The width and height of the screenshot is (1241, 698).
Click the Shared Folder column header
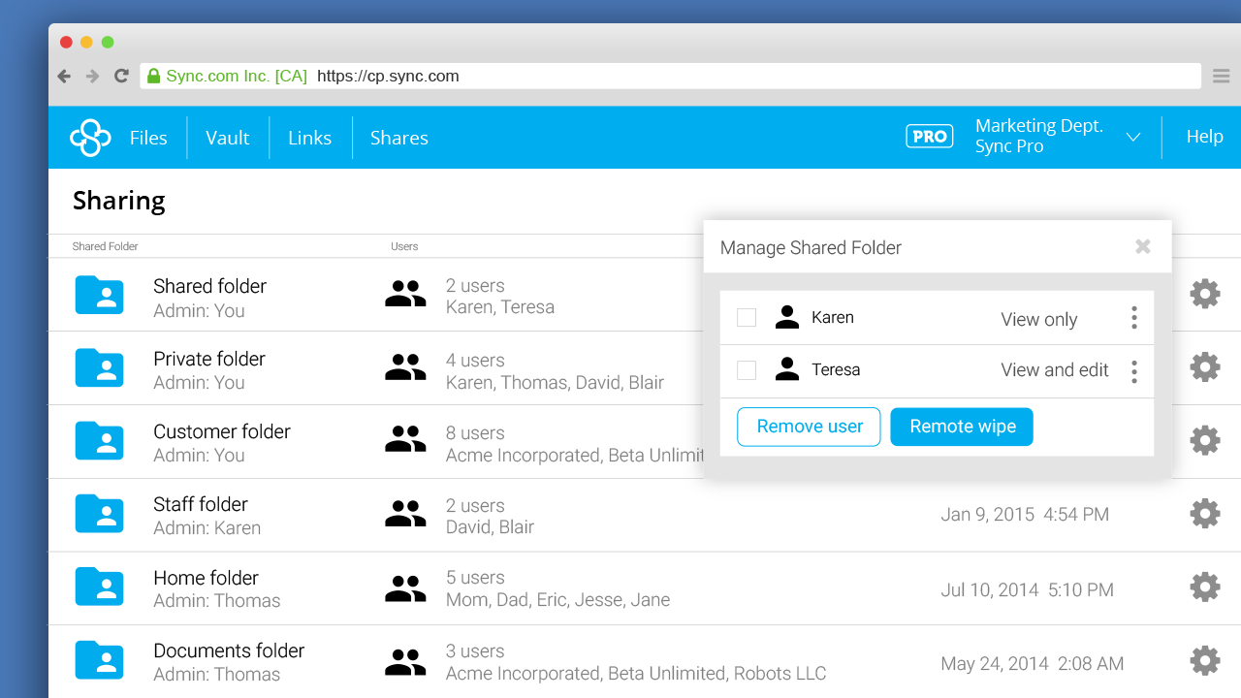(x=105, y=246)
